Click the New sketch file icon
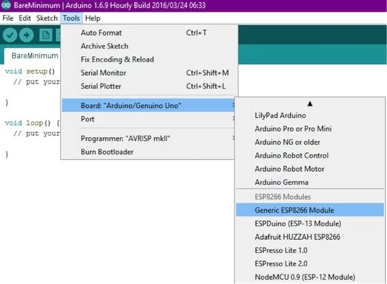 click(46, 35)
